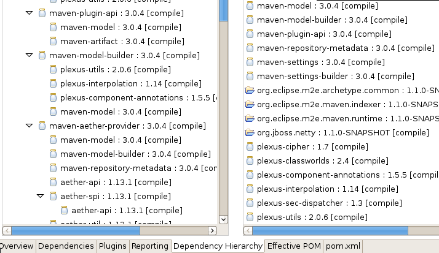Click plexus-interpolation jar icon in resolved dependencies list

click(x=250, y=189)
